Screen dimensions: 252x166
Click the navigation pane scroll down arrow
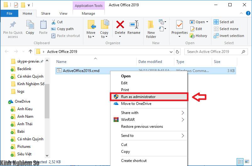click(47, 155)
